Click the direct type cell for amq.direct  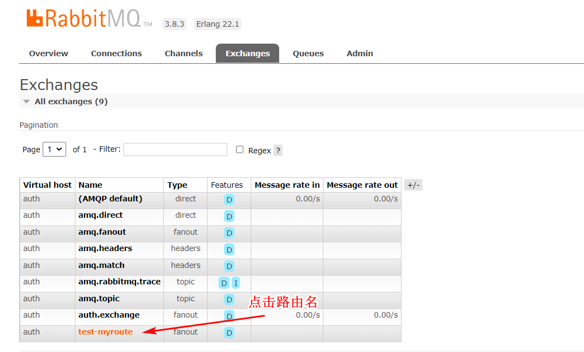coord(186,215)
